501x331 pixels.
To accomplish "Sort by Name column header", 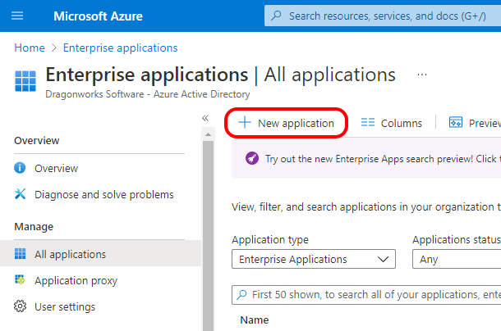I will 255,320.
